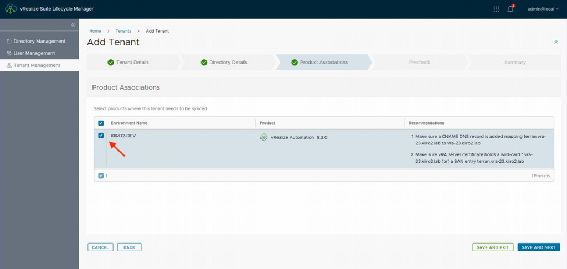Click the Back button
567x269 pixels.
(x=129, y=247)
